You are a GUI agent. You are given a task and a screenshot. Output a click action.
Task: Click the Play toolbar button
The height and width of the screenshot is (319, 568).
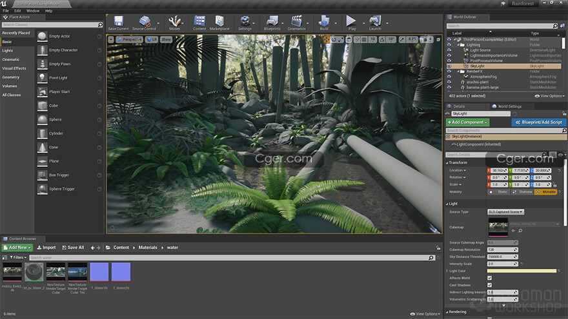351,23
